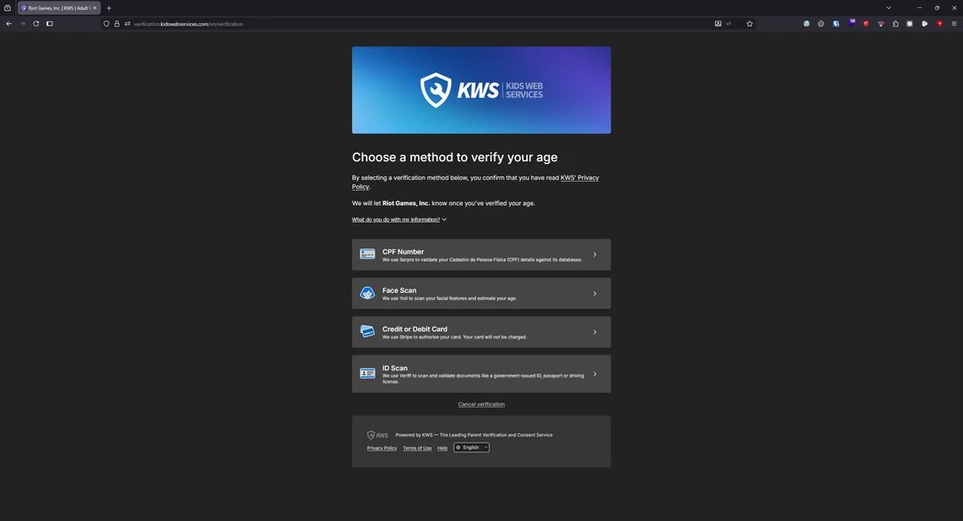Choose the Face Scan verification method
The image size is (963, 521).
[x=481, y=293]
